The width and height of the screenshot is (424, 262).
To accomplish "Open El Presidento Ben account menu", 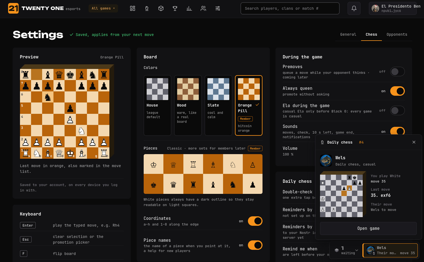I will [393, 8].
